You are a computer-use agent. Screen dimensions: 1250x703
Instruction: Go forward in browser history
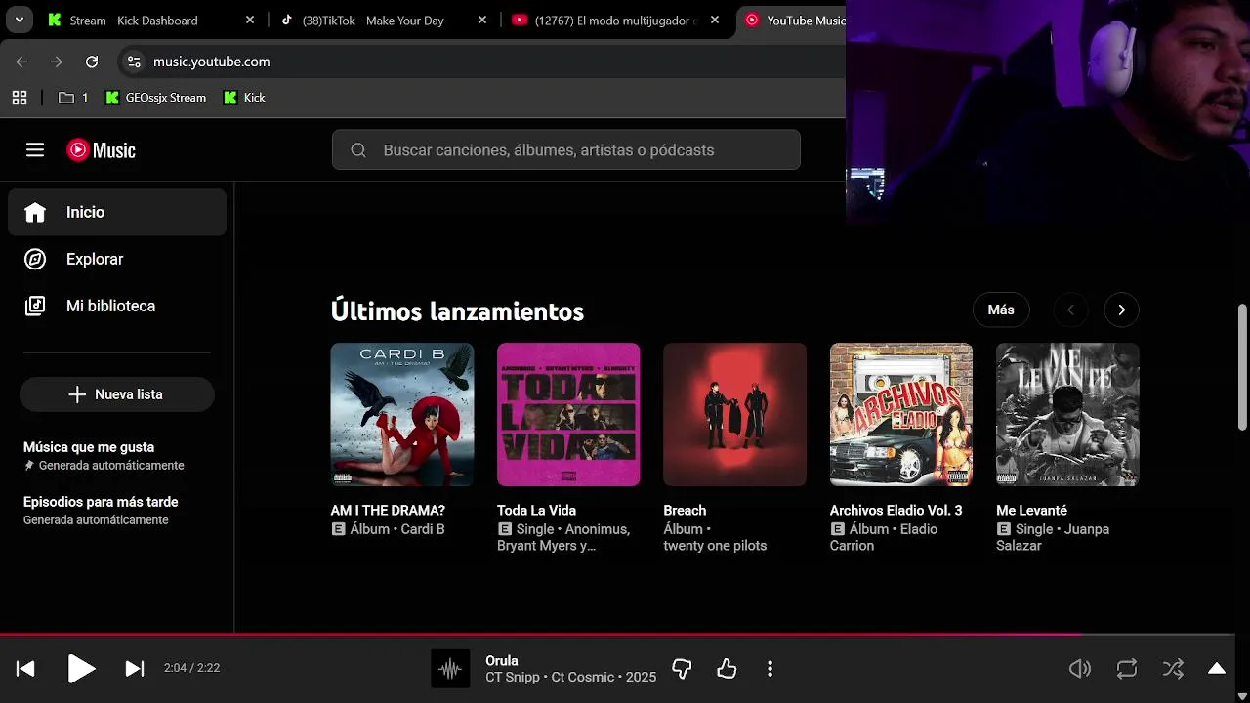click(x=57, y=62)
